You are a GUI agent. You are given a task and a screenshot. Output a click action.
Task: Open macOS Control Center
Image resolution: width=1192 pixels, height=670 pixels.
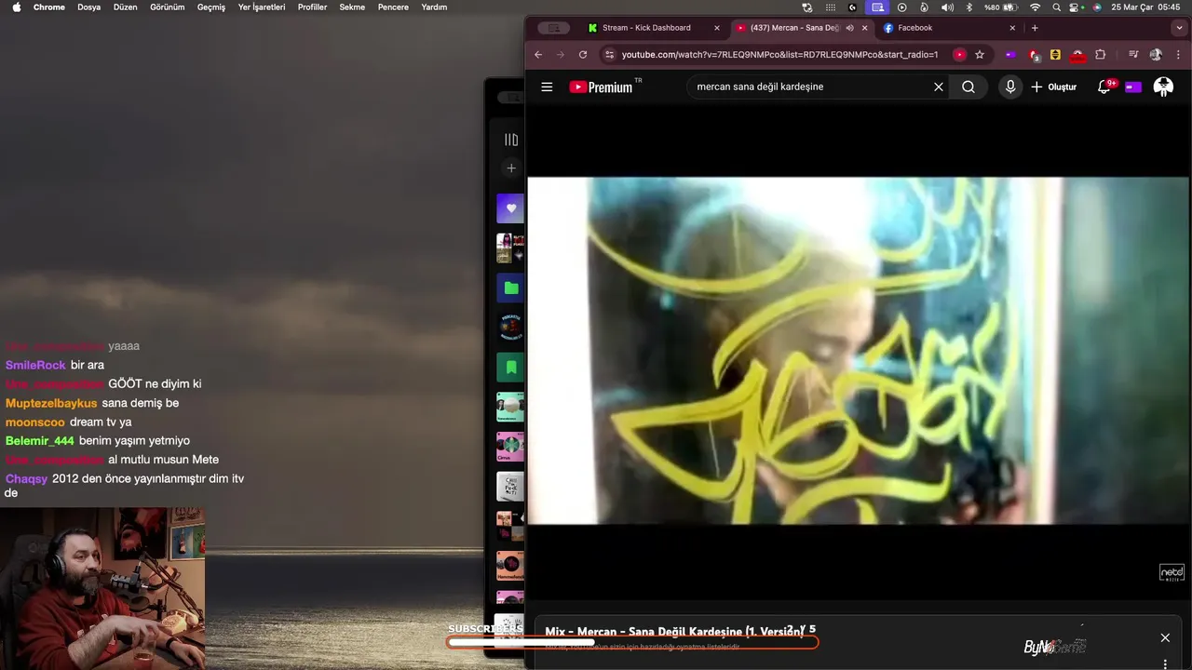1076,7
